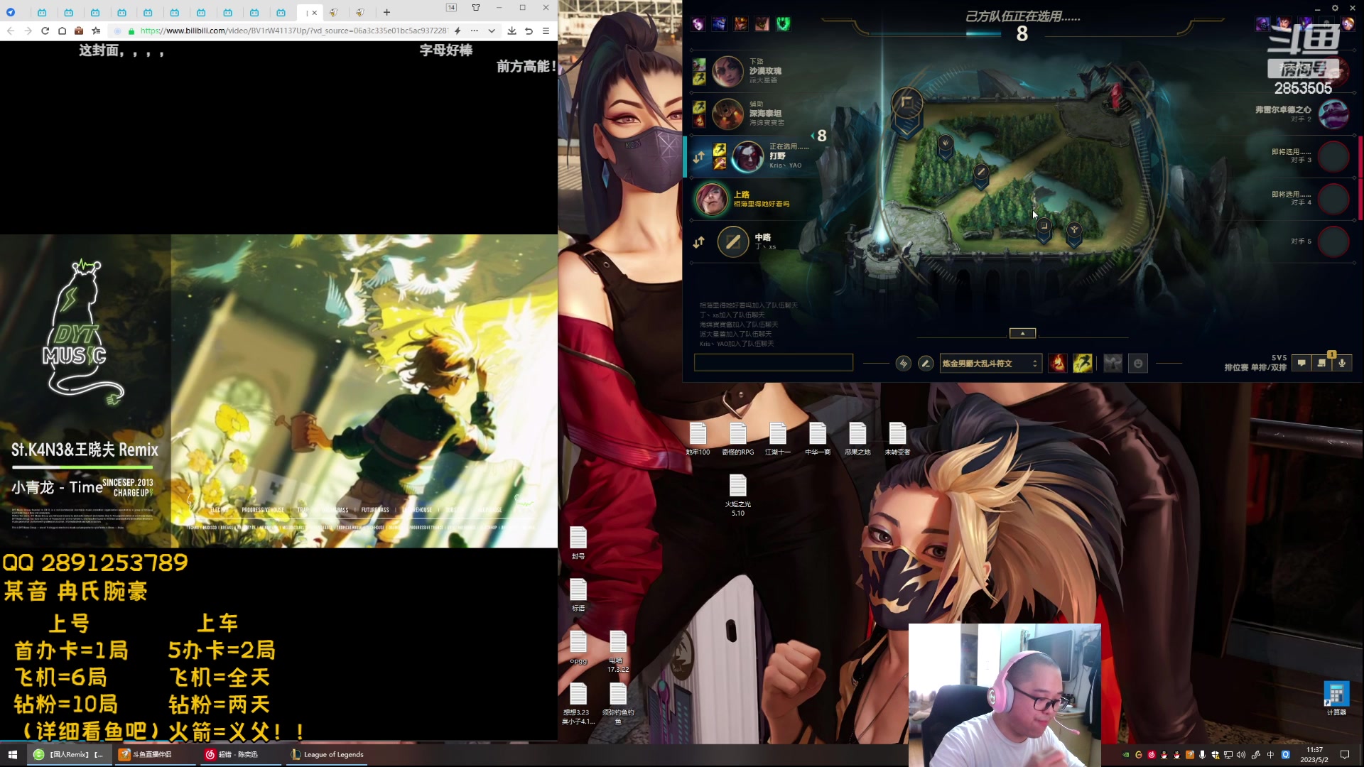Click the first summoner spell Ignite icon
This screenshot has height=767, width=1364.
coord(1058,364)
